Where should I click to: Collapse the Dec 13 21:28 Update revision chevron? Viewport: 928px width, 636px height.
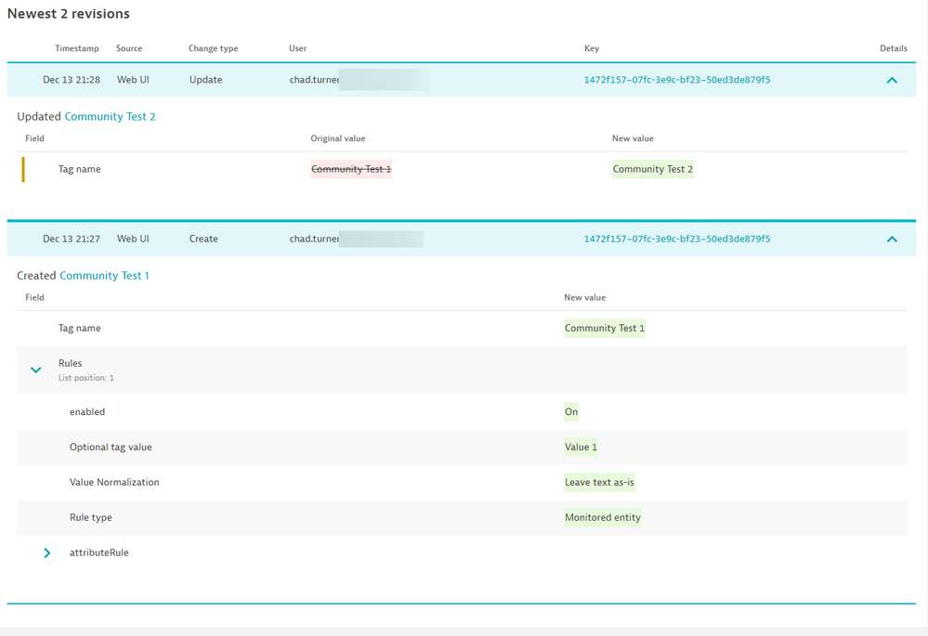click(x=892, y=80)
